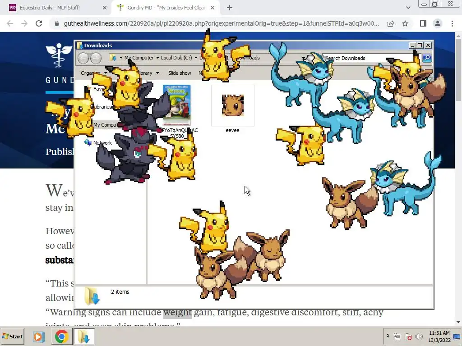Reload the current web page
This screenshot has height=346, width=462.
39,23
